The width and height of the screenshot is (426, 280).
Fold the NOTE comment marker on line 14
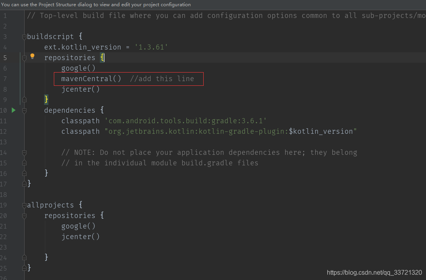pyautogui.click(x=24, y=153)
